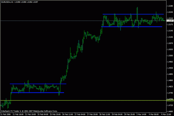Click the 1.5245 price axis label

tap(170, 12)
